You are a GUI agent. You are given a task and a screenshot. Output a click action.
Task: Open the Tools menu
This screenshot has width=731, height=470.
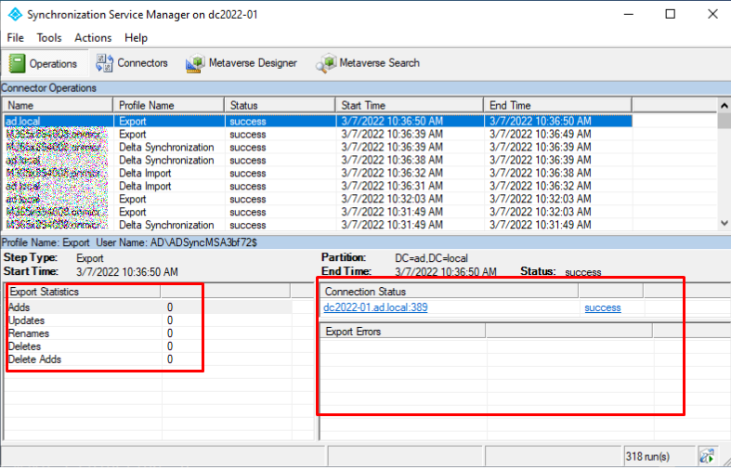[49, 38]
